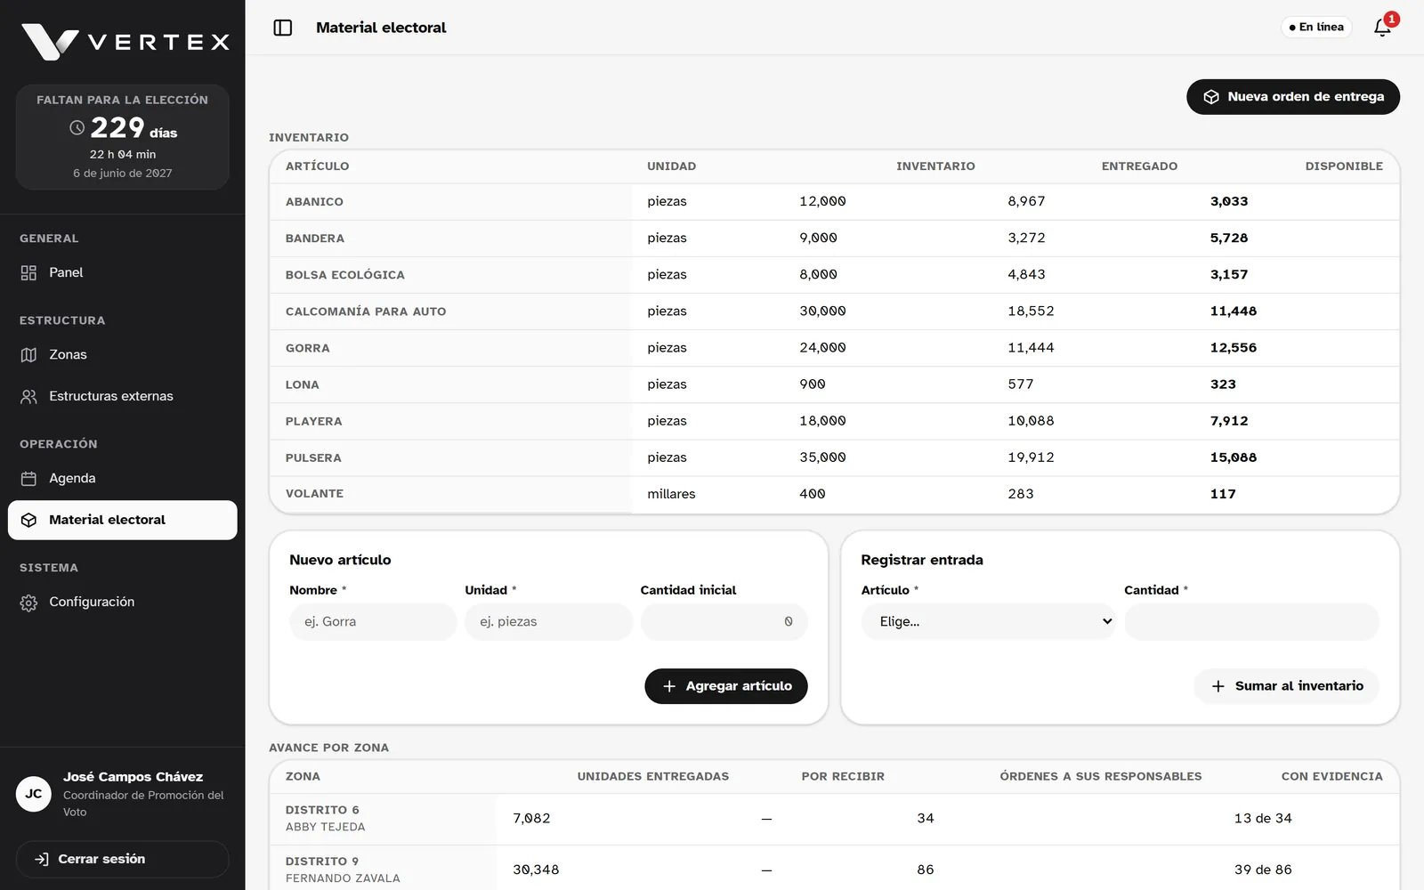Click the En línea status badge

(1316, 28)
